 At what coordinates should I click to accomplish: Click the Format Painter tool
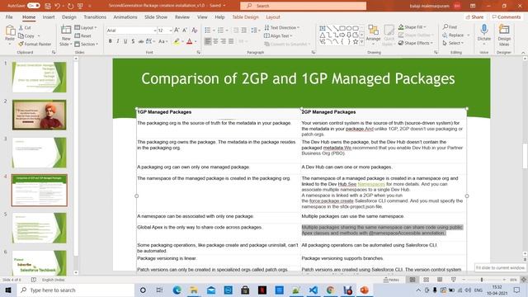[35, 44]
